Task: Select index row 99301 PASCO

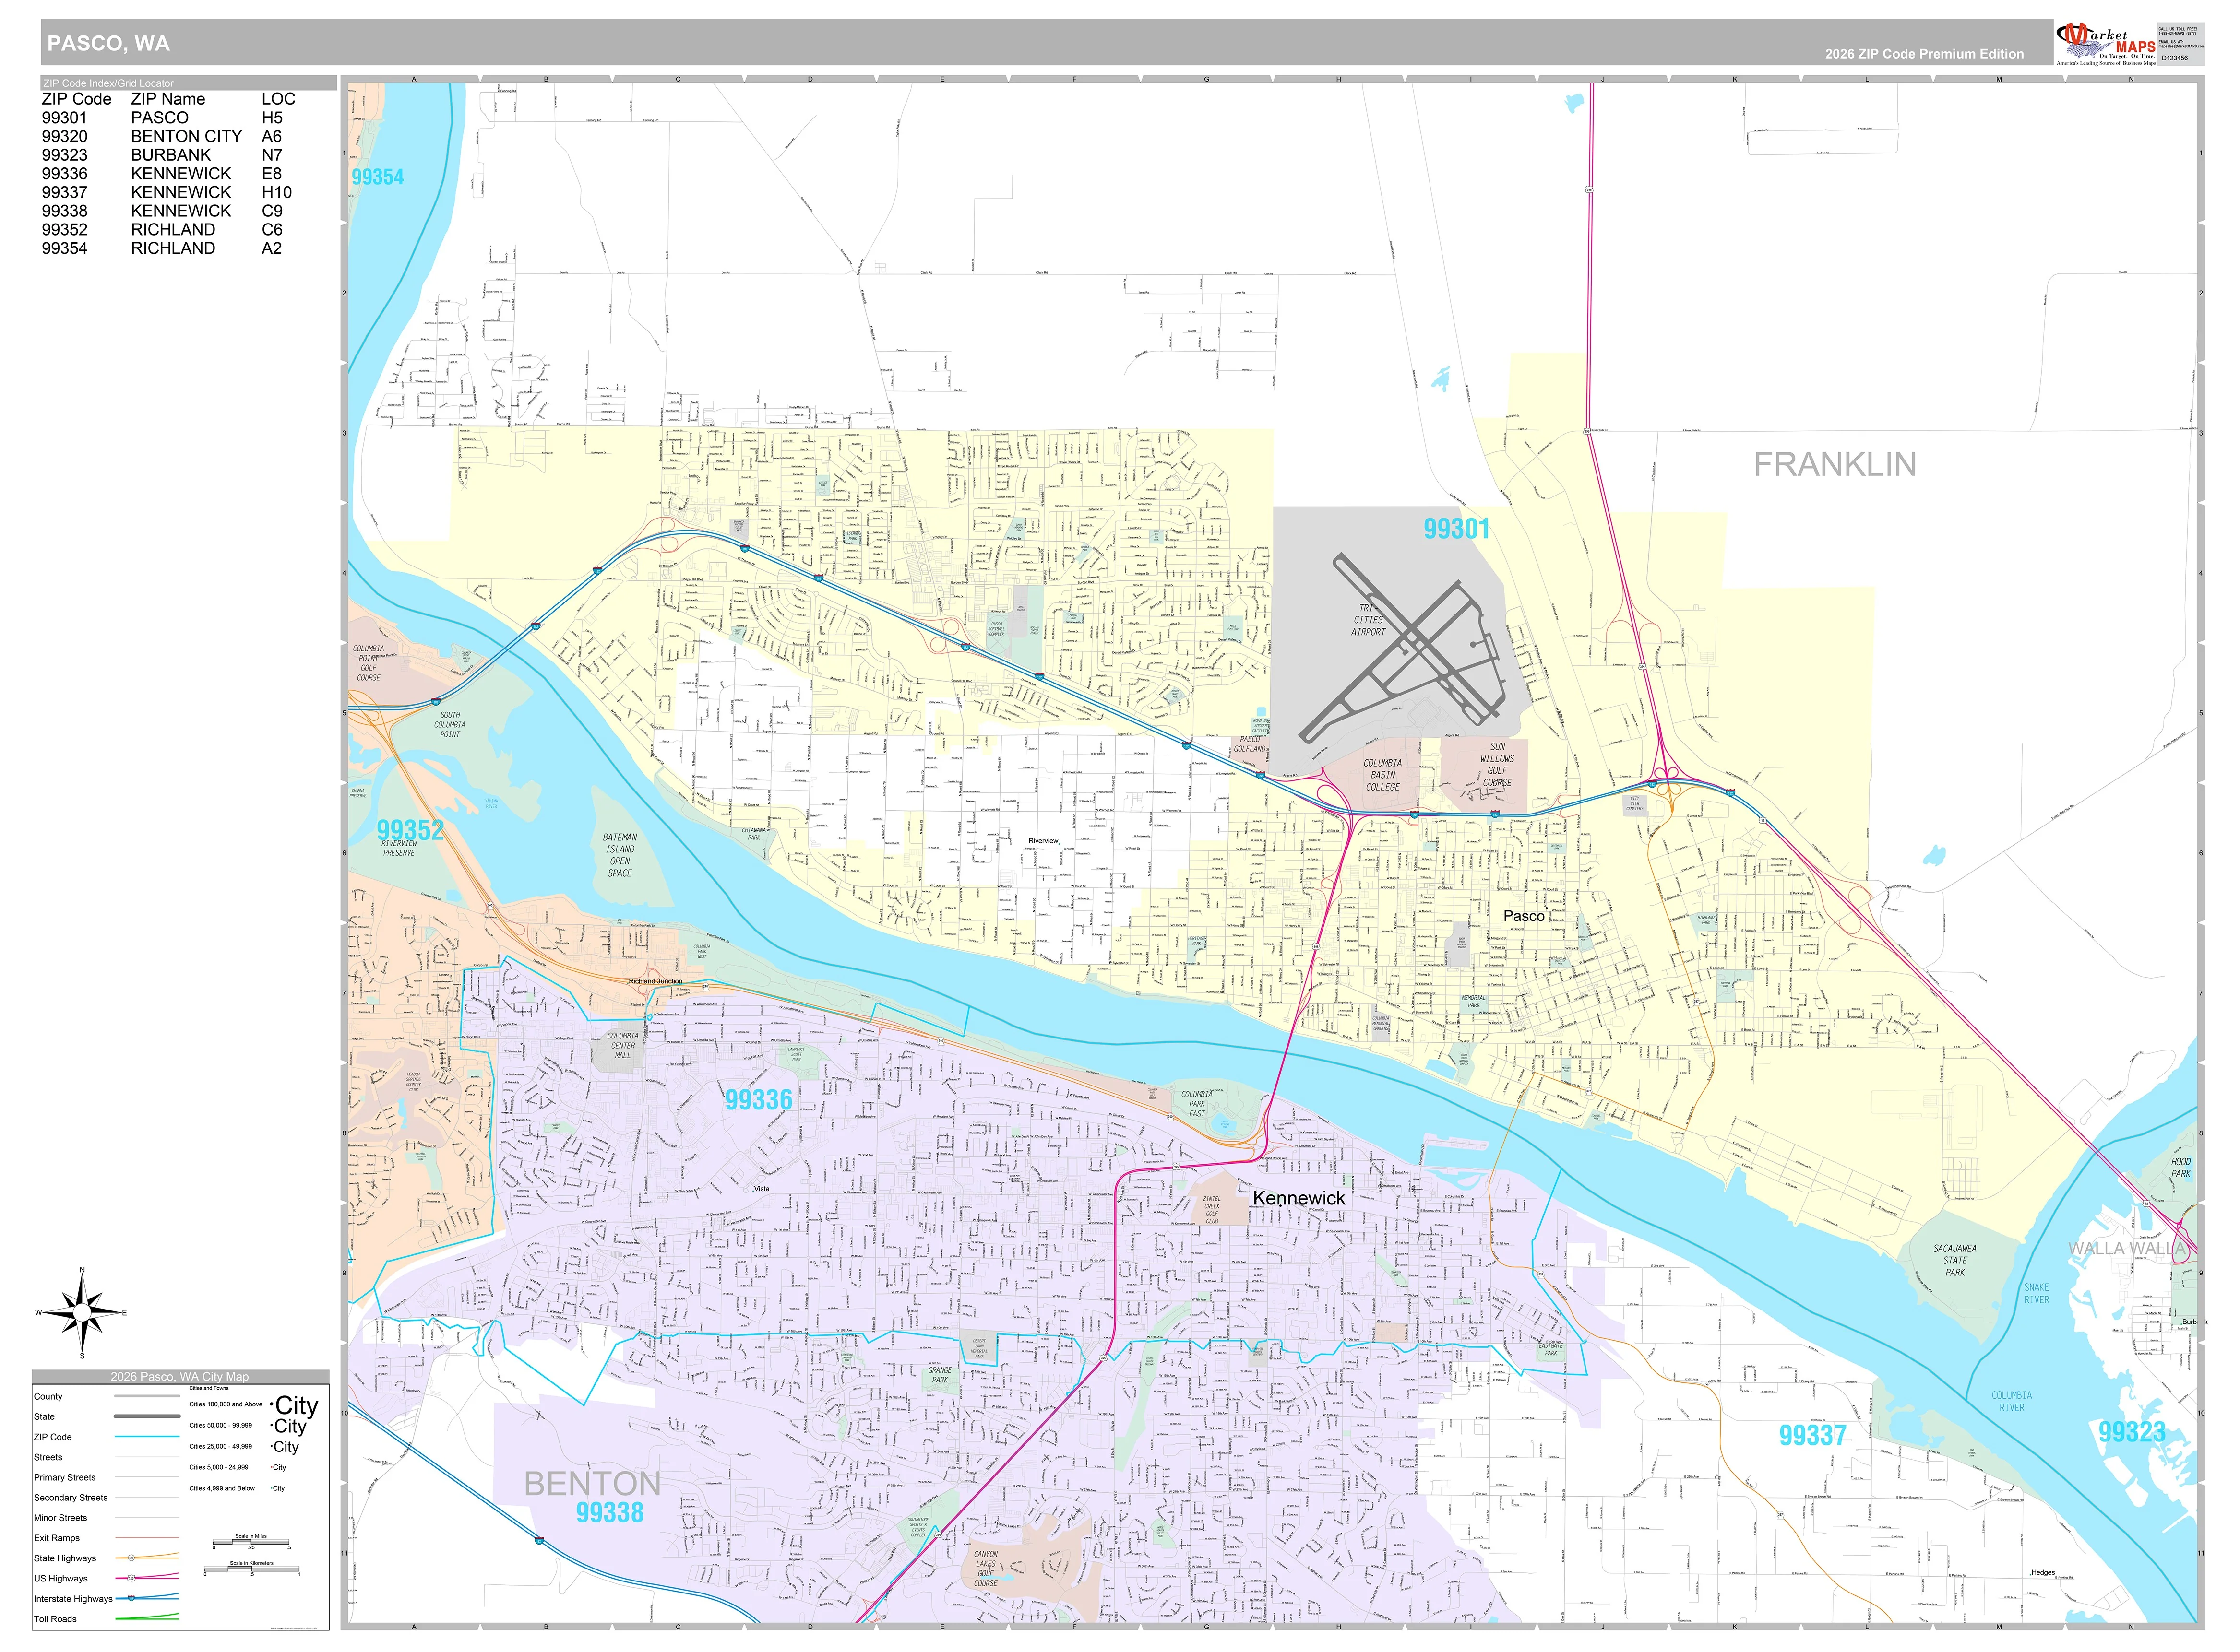Action: tap(168, 118)
